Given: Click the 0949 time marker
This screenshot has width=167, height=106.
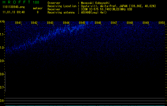Looking at the screenshot, I should 146,23.
